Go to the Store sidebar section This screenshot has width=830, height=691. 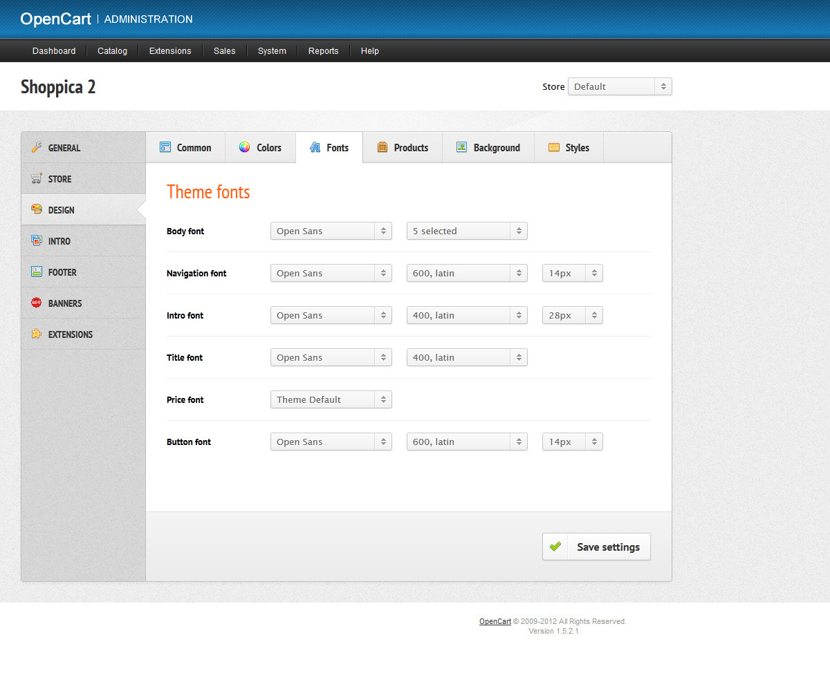(x=84, y=179)
